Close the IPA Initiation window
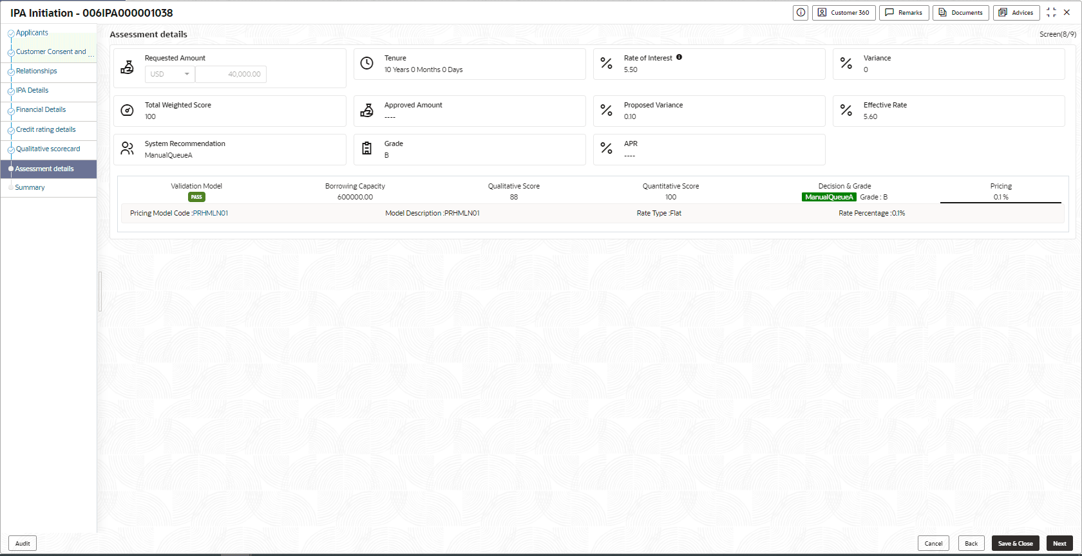1082x556 pixels. (x=1067, y=12)
